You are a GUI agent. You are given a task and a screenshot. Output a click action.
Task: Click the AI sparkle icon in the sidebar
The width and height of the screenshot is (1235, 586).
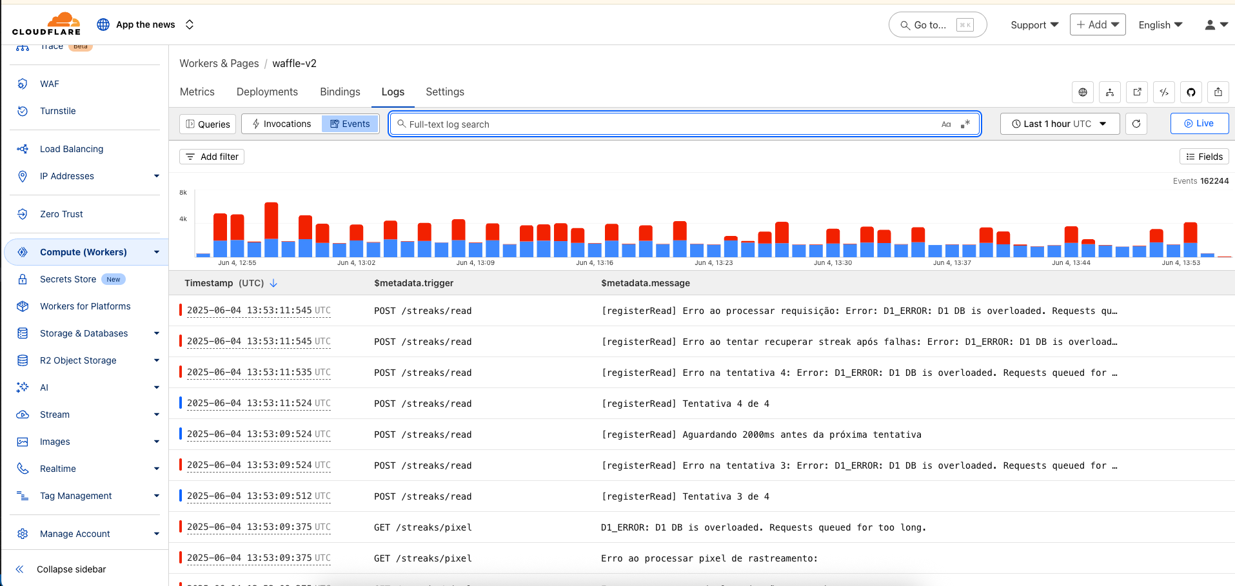point(23,387)
